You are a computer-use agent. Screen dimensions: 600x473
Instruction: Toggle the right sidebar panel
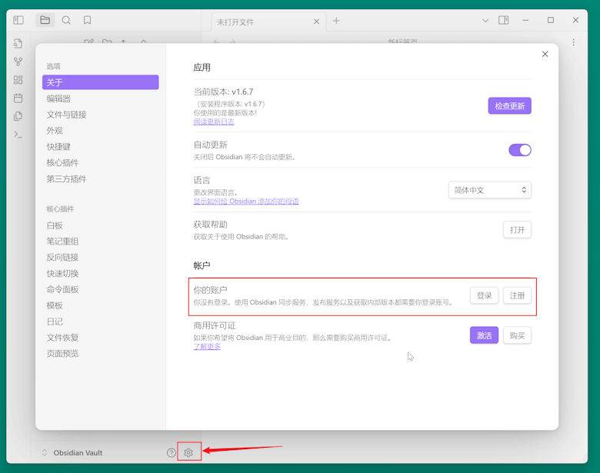pyautogui.click(x=504, y=21)
